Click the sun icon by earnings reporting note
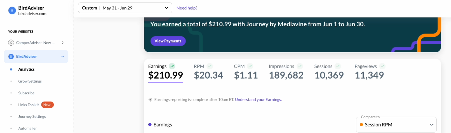451x133 pixels. 150,99
